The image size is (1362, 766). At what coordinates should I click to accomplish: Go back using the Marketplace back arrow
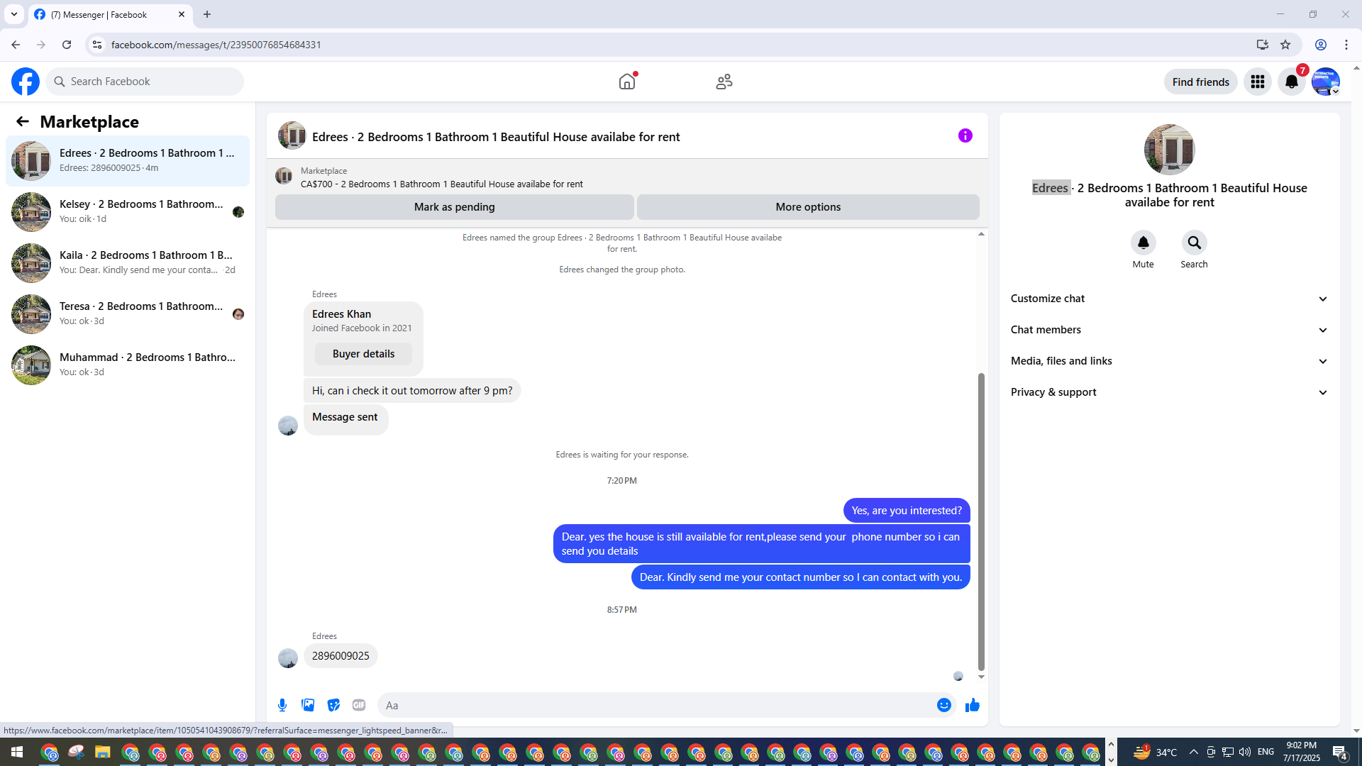[x=23, y=121]
